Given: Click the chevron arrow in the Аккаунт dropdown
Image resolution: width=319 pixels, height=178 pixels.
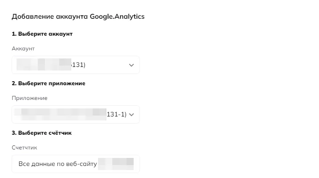Looking at the screenshot, I should pos(131,65).
